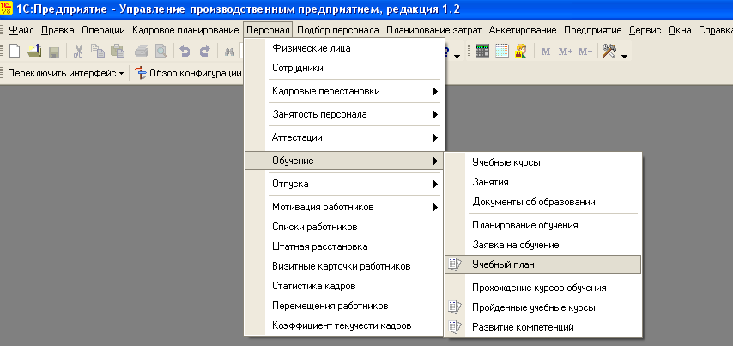Viewport: 733px width, 346px height.
Task: Select Коэффициент текучести кадров item
Action: 343,326
